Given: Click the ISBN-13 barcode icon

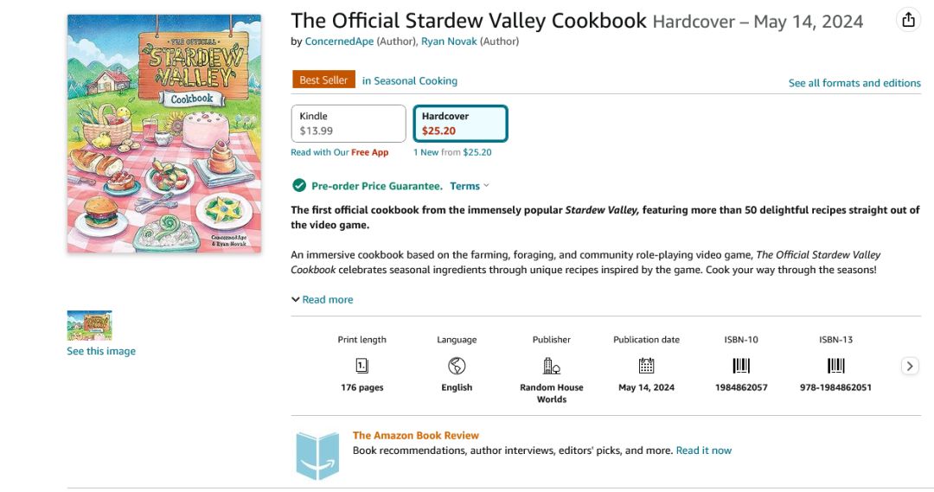Looking at the screenshot, I should coord(835,366).
